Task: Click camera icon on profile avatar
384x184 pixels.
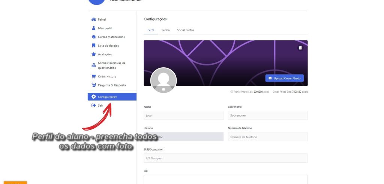Action: point(163,89)
